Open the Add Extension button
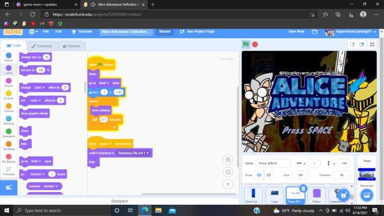 coord(9,188)
